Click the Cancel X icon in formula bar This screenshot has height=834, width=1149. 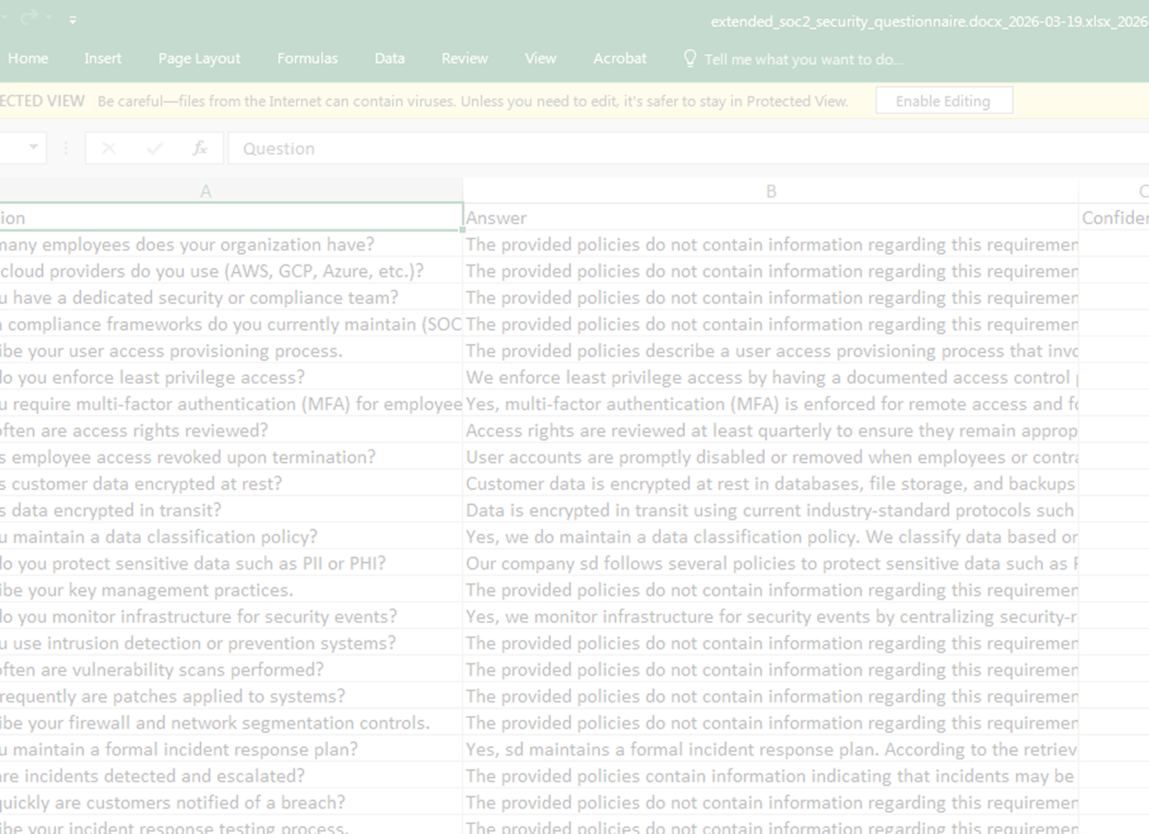click(x=109, y=148)
